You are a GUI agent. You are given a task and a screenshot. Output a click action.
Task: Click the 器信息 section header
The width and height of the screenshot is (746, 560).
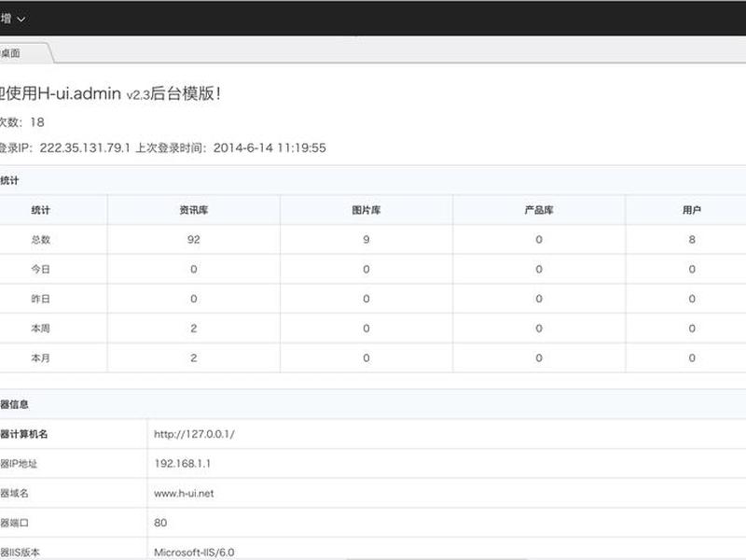14,404
